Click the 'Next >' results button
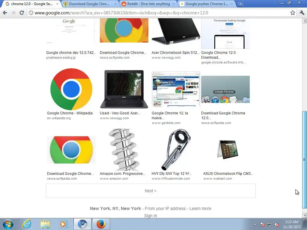The height and width of the screenshot is (230, 307). [x=151, y=191]
